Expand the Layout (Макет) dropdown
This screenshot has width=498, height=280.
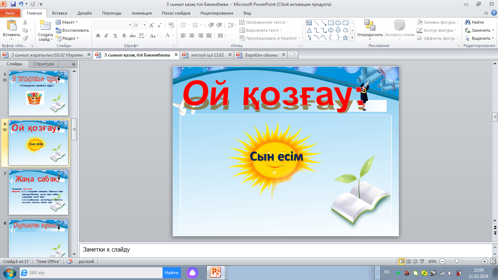[x=77, y=22]
